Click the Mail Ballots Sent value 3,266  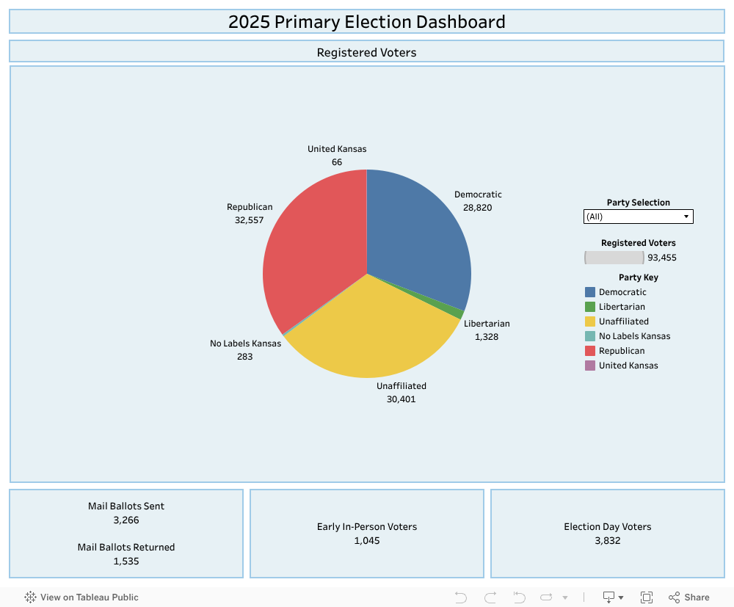click(x=126, y=520)
